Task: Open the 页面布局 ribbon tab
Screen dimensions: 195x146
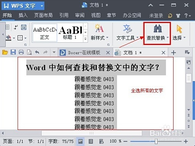Action: point(43,15)
